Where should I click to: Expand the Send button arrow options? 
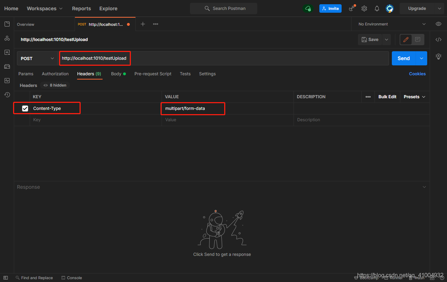coord(421,58)
